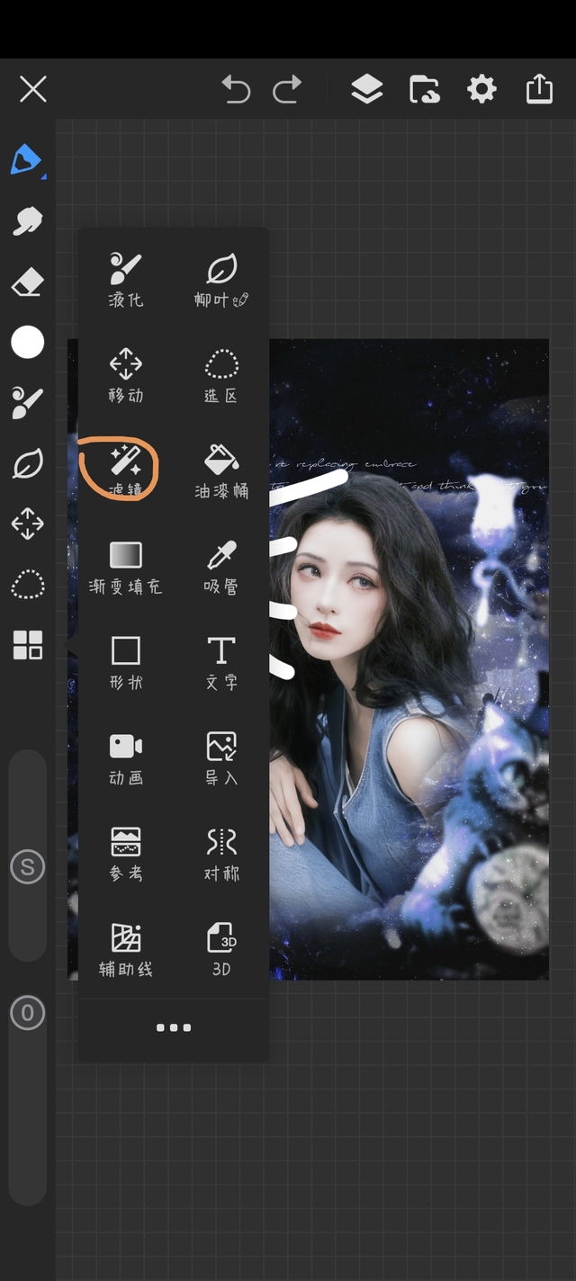The image size is (576, 1281).
Task: Undo the last action
Action: [x=236, y=89]
